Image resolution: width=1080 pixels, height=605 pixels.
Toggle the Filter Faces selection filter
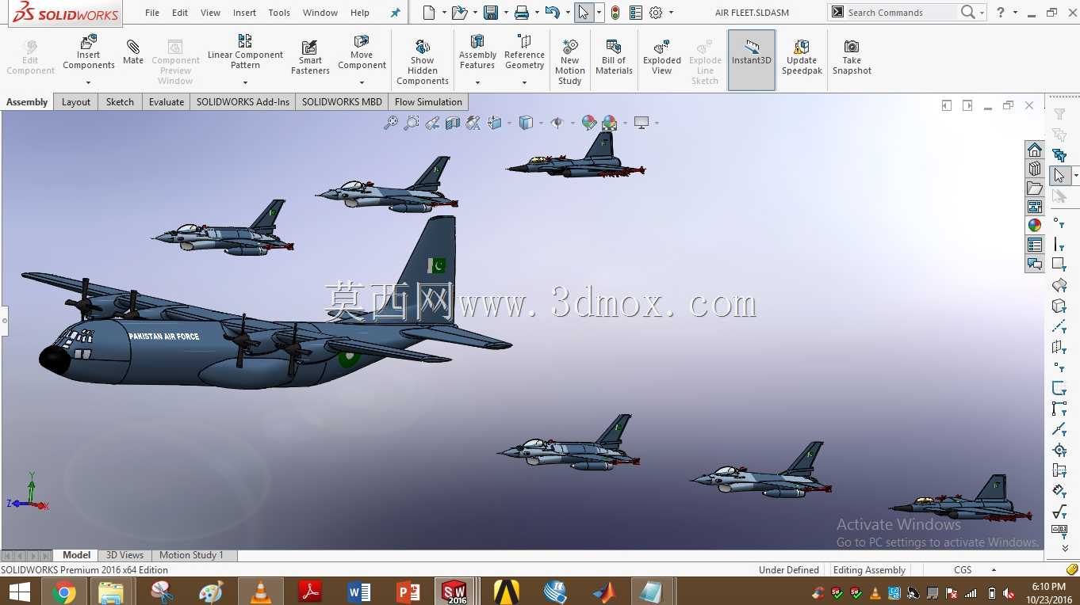(1059, 264)
